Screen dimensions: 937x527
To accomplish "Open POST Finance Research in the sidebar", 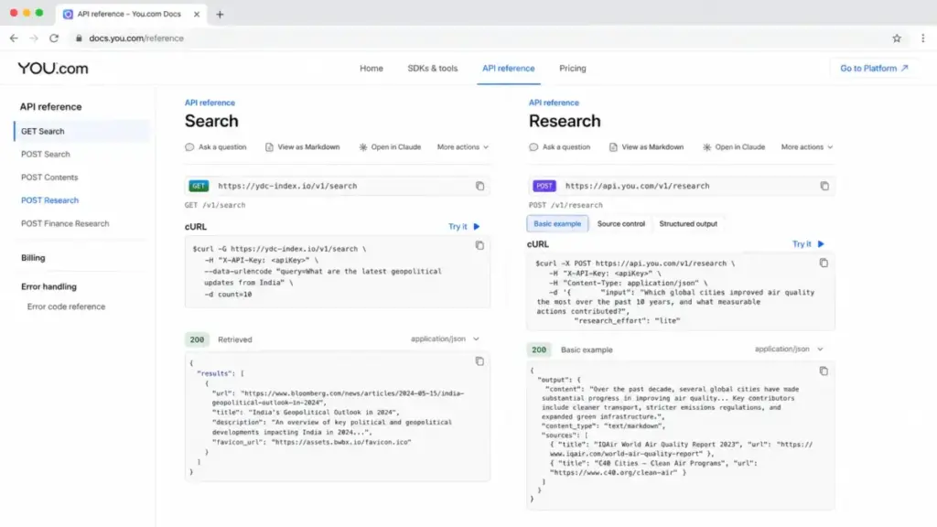I will pos(65,223).
